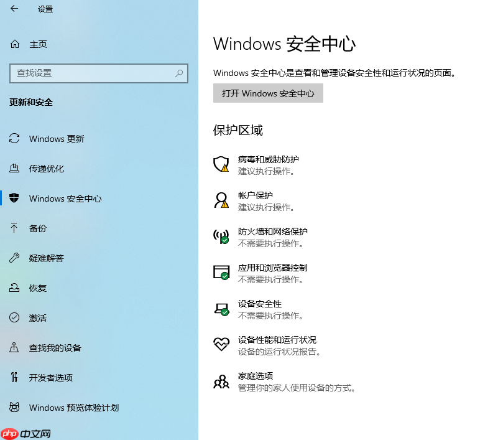Click the 更新和安全 section heading
498x440 pixels.
click(31, 102)
